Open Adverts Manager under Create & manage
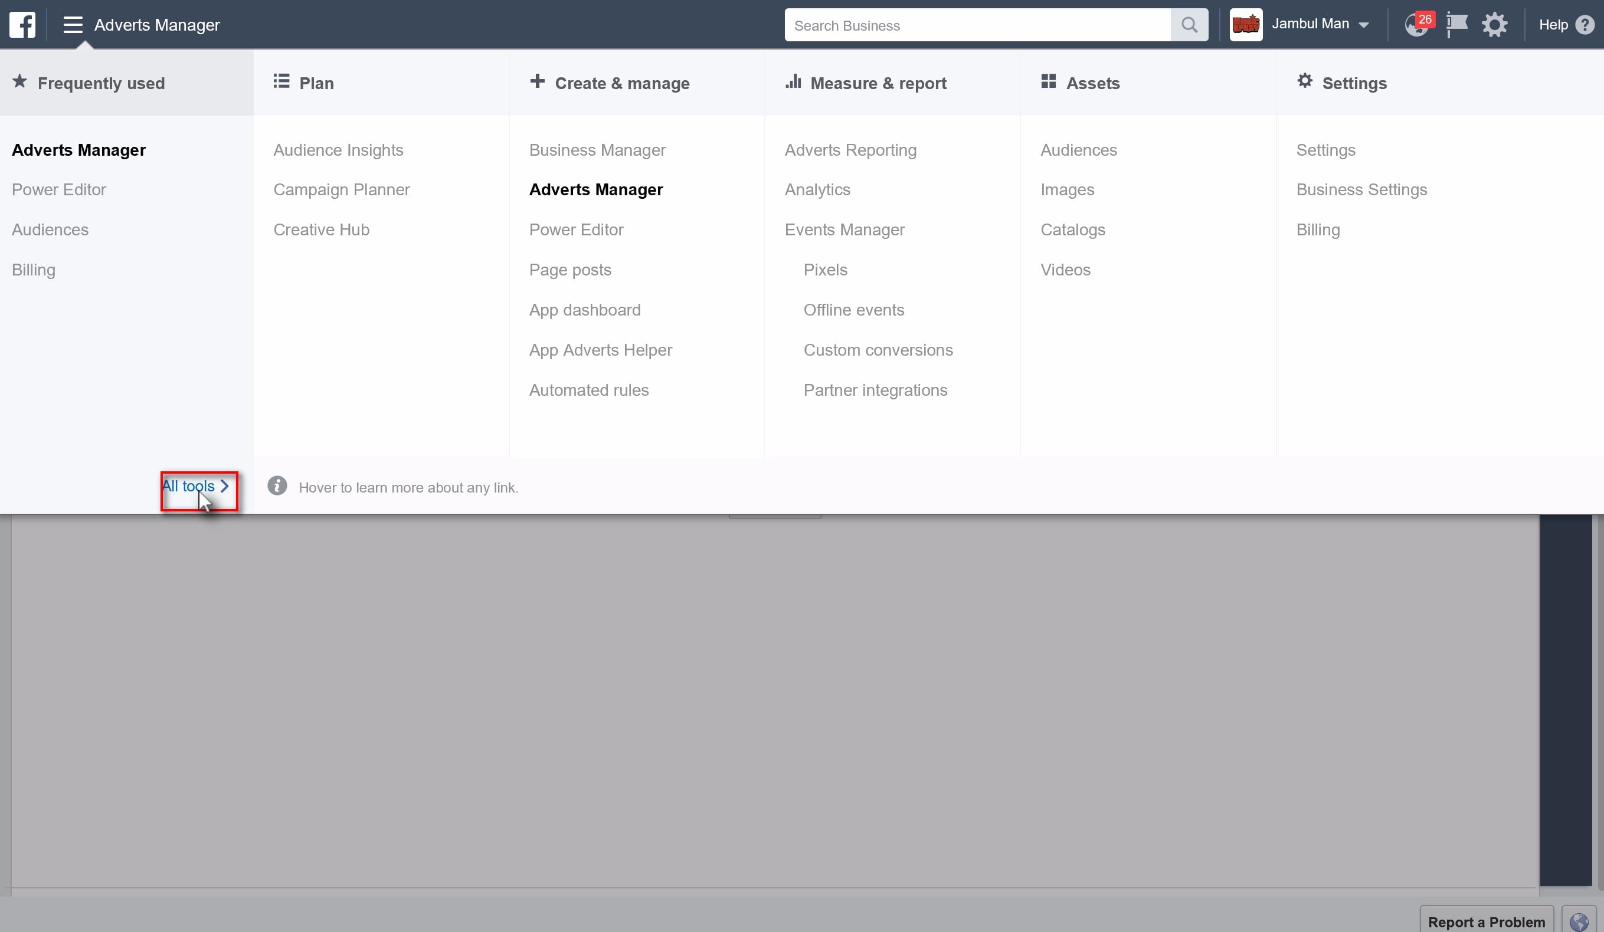 [596, 189]
